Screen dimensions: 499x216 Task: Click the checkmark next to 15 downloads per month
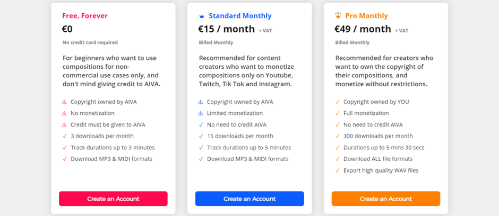coord(201,136)
